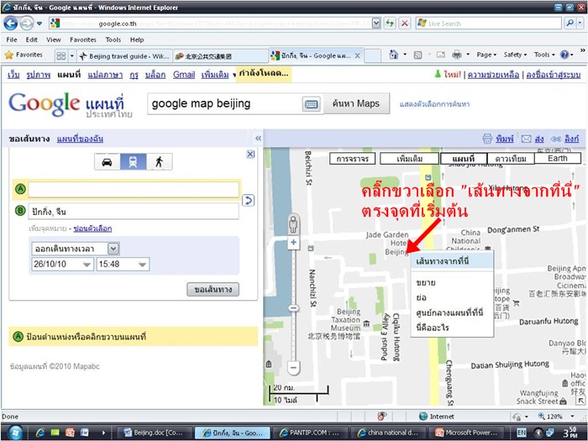This screenshot has height=441, width=588.
Task: Open the Gmail link
Action: pos(184,75)
